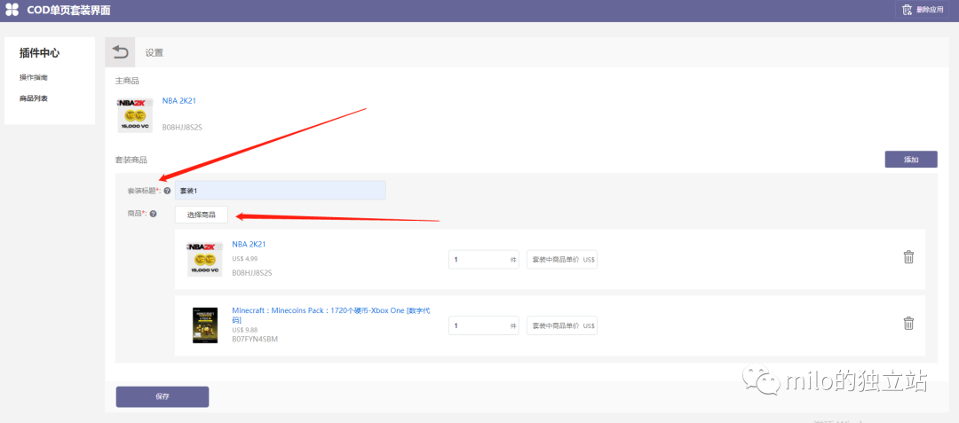The height and width of the screenshot is (423, 959).
Task: Click the 选择商品 button
Action: tap(202, 215)
